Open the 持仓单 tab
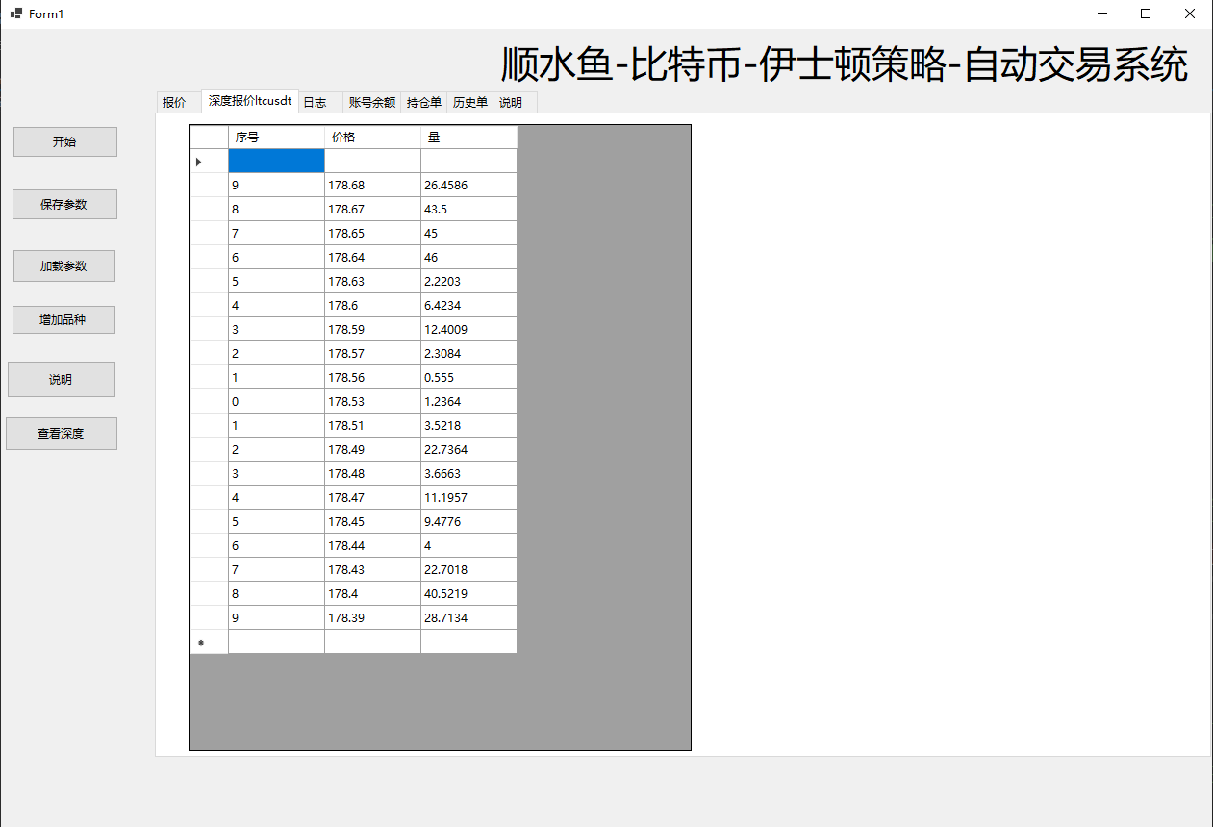This screenshot has width=1213, height=827. tap(424, 102)
